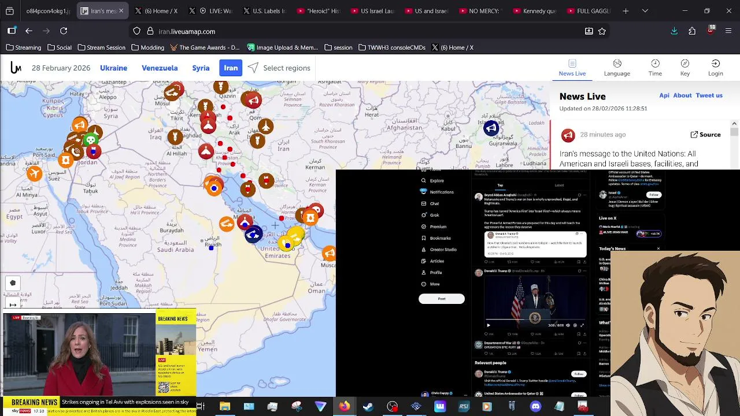Click the map layer toggle square button
This screenshot has width=740, height=416.
13,283
